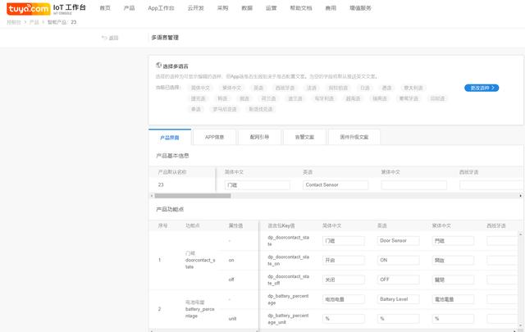Click the doorcontact_state function cell
The width and height of the screenshot is (525, 332).
coord(200,260)
